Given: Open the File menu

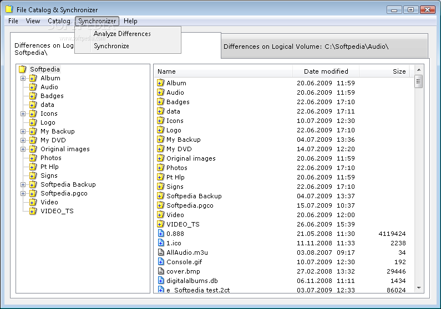Looking at the screenshot, I should (x=13, y=21).
